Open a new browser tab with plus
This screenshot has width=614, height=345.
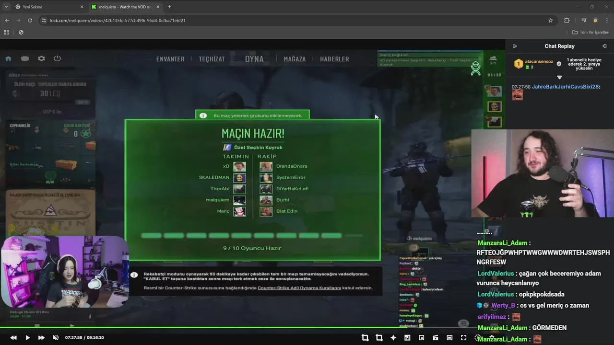169,7
